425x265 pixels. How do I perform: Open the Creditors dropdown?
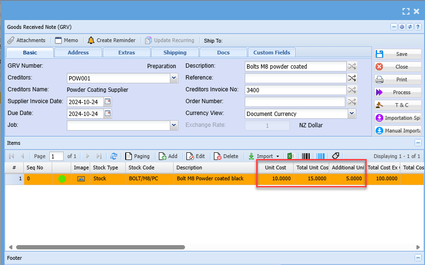point(174,78)
